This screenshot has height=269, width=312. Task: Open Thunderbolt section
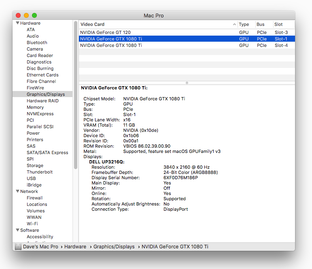click(40, 172)
